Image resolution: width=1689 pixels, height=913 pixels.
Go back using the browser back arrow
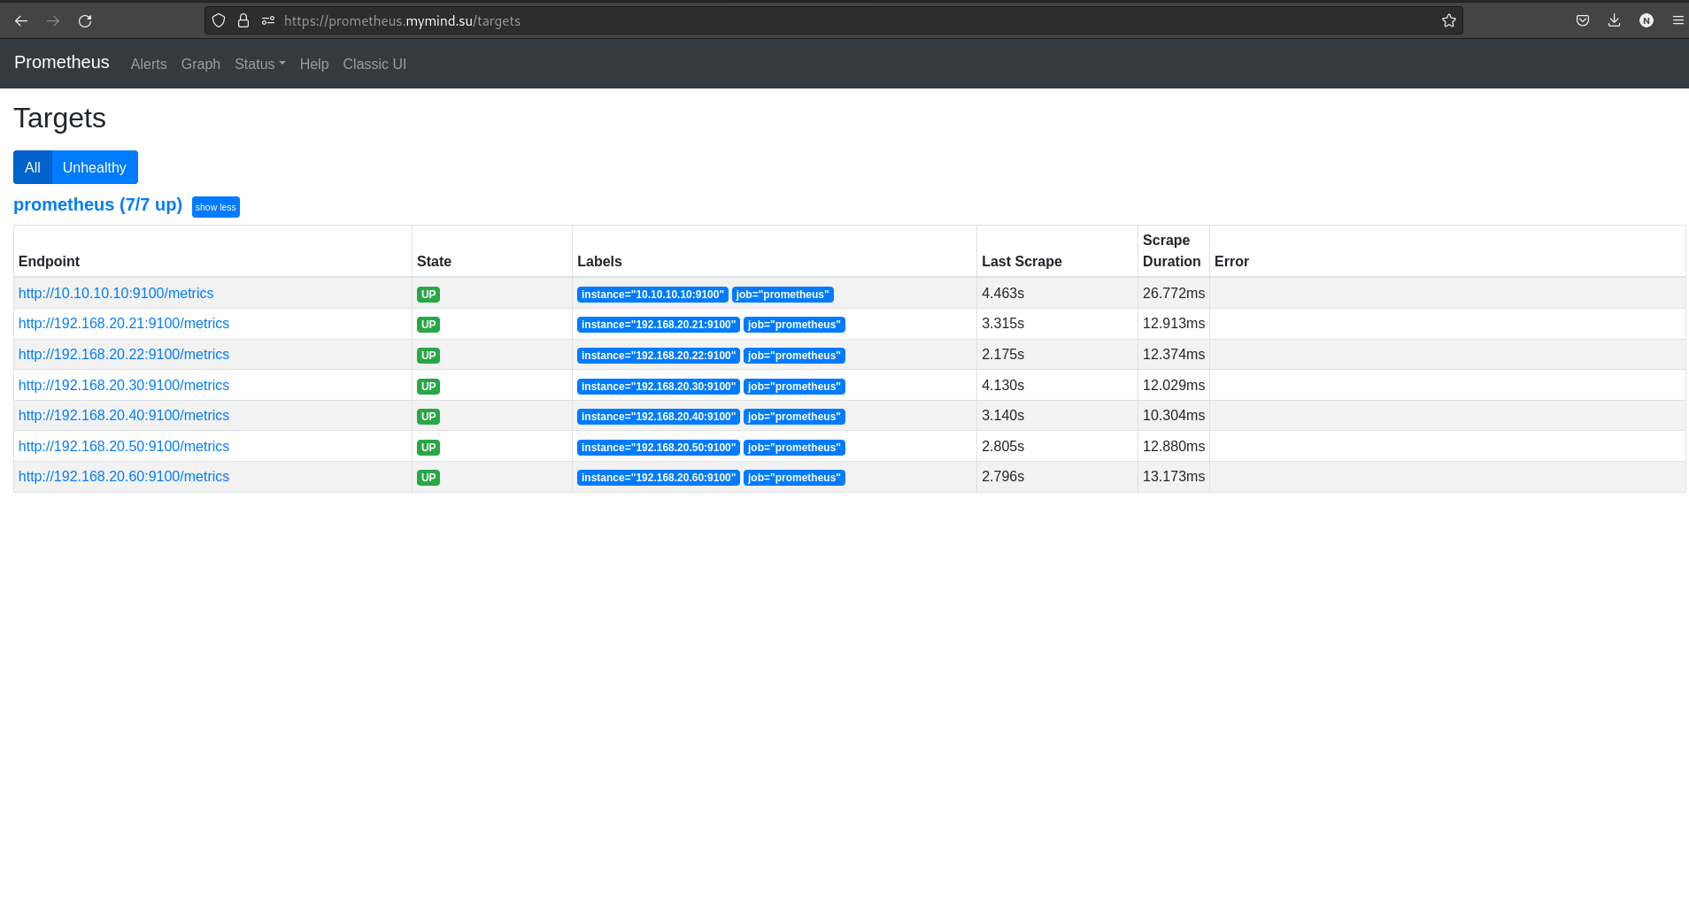point(21,20)
